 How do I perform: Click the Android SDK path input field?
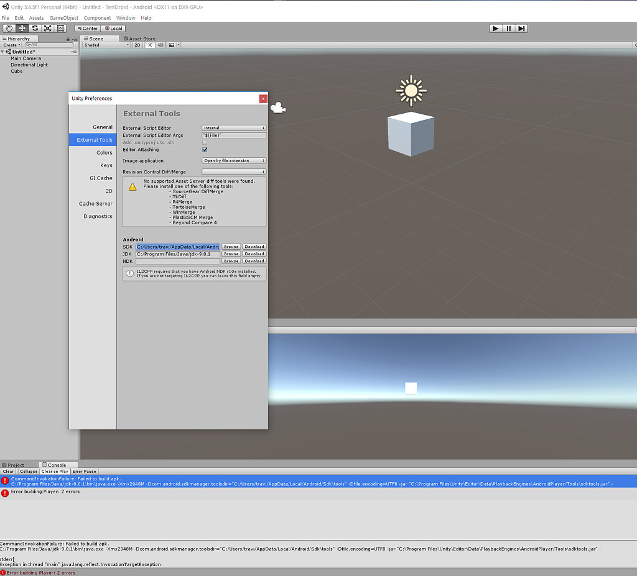[177, 247]
